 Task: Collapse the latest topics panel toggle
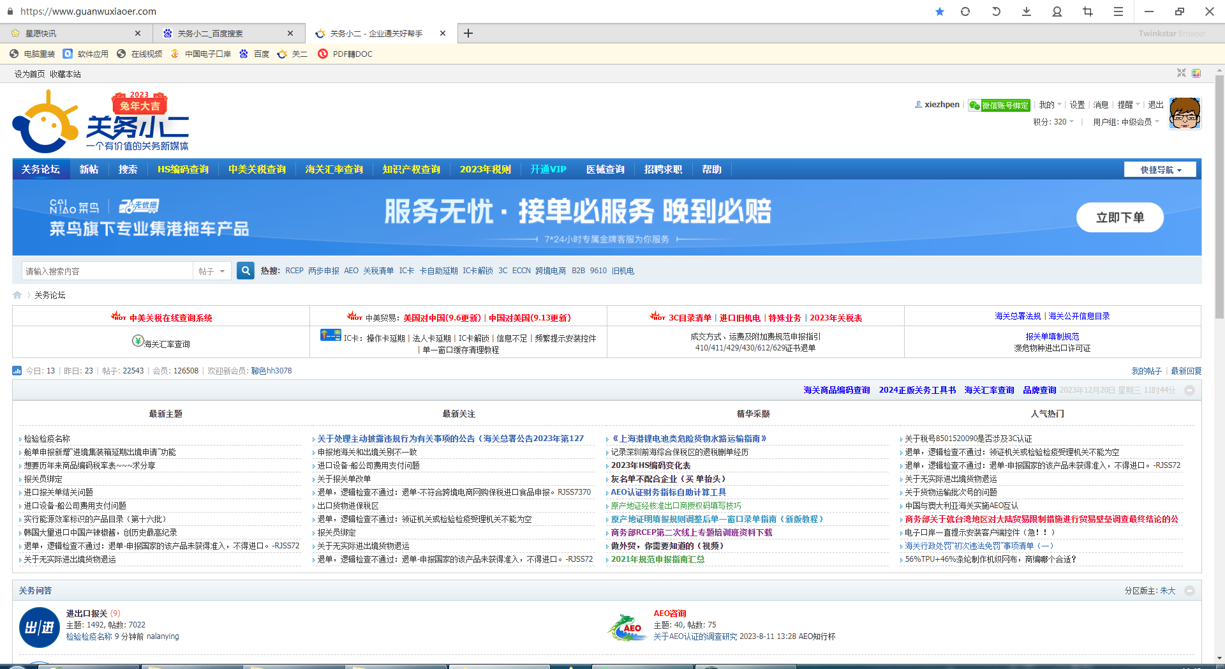point(1189,390)
